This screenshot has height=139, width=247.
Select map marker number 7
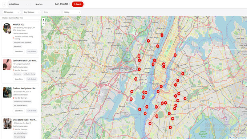coord(164,67)
